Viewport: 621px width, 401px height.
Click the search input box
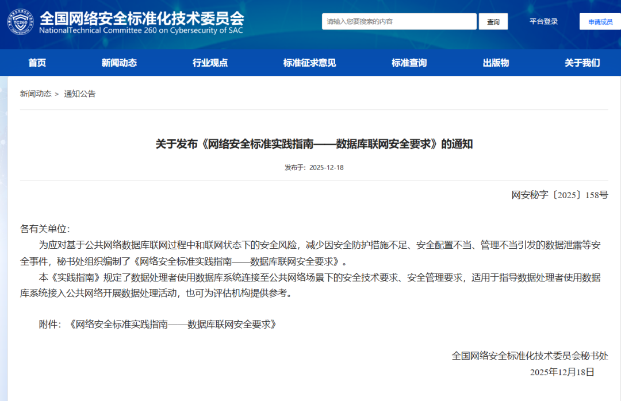[399, 21]
